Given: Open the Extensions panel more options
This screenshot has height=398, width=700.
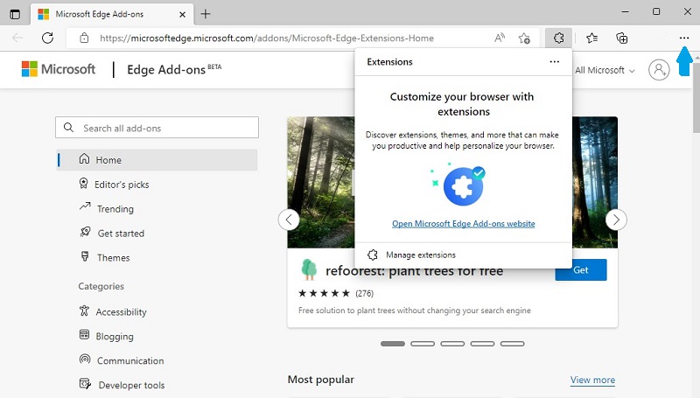Looking at the screenshot, I should [554, 62].
